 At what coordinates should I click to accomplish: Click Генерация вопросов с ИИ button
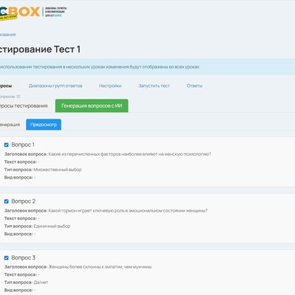91,105
